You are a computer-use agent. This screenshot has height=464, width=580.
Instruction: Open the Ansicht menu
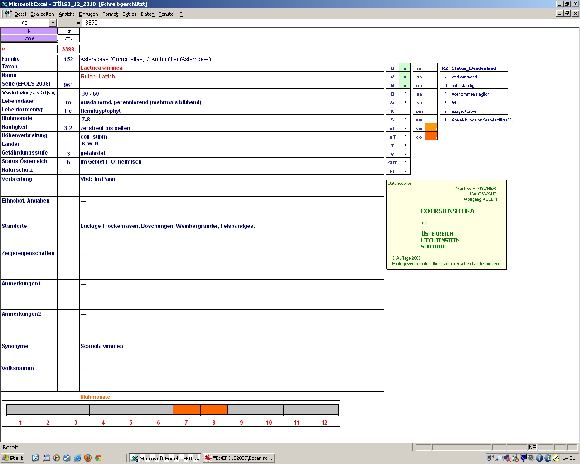67,14
